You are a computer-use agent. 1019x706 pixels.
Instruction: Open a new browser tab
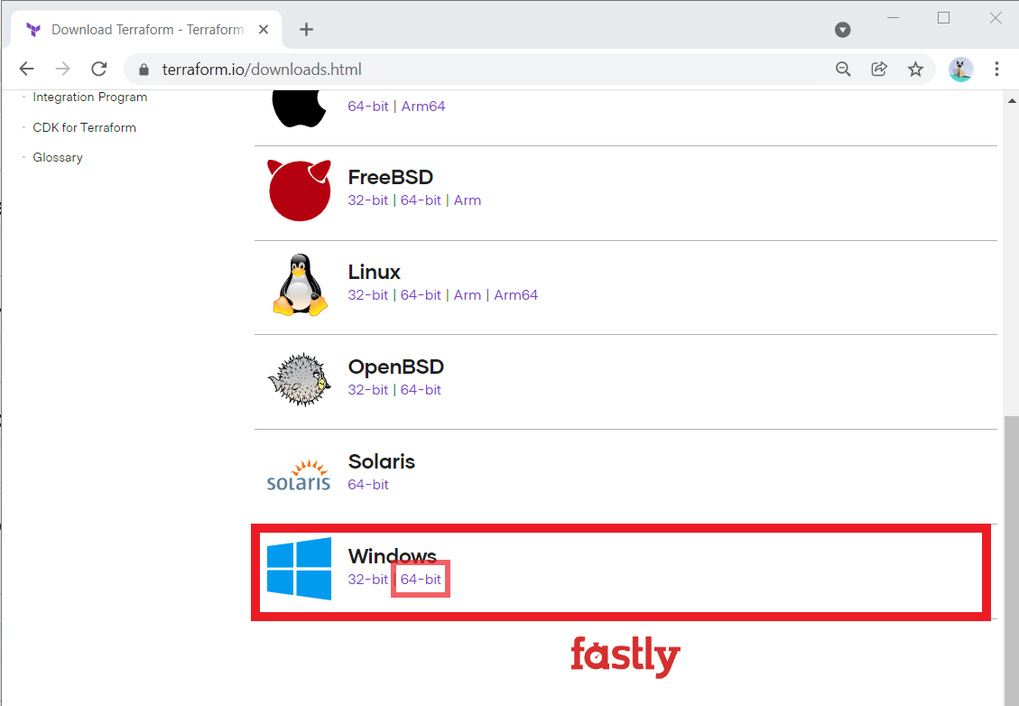click(x=305, y=29)
